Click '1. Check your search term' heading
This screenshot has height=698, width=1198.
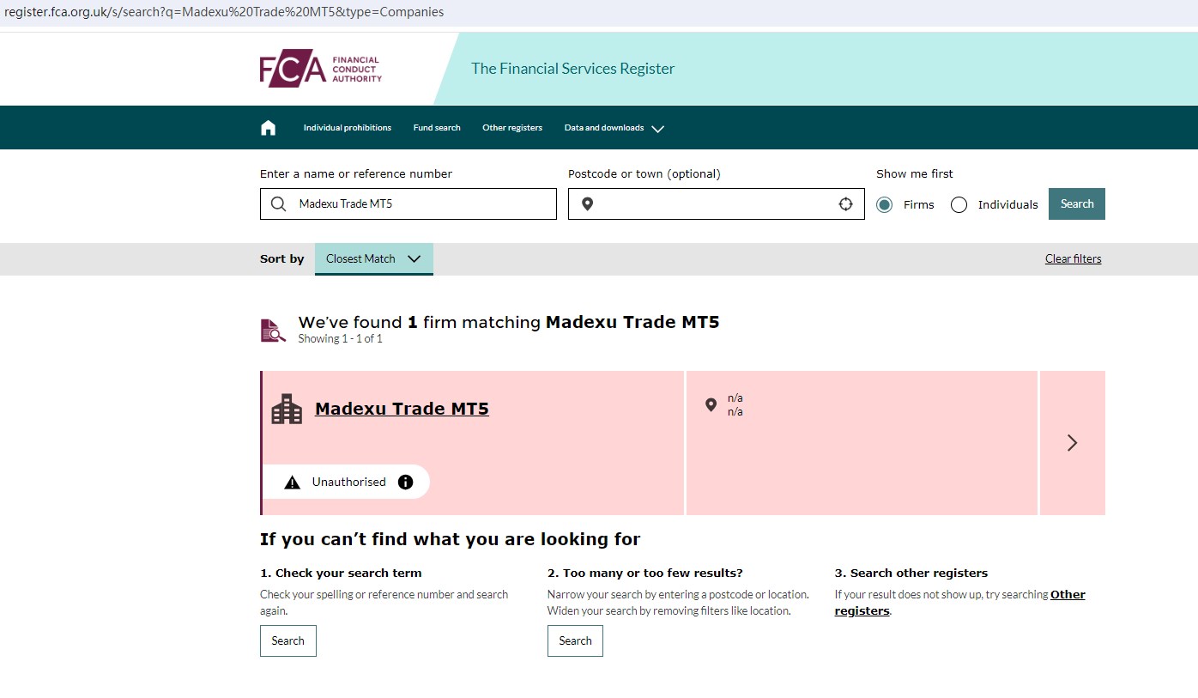[x=341, y=574]
